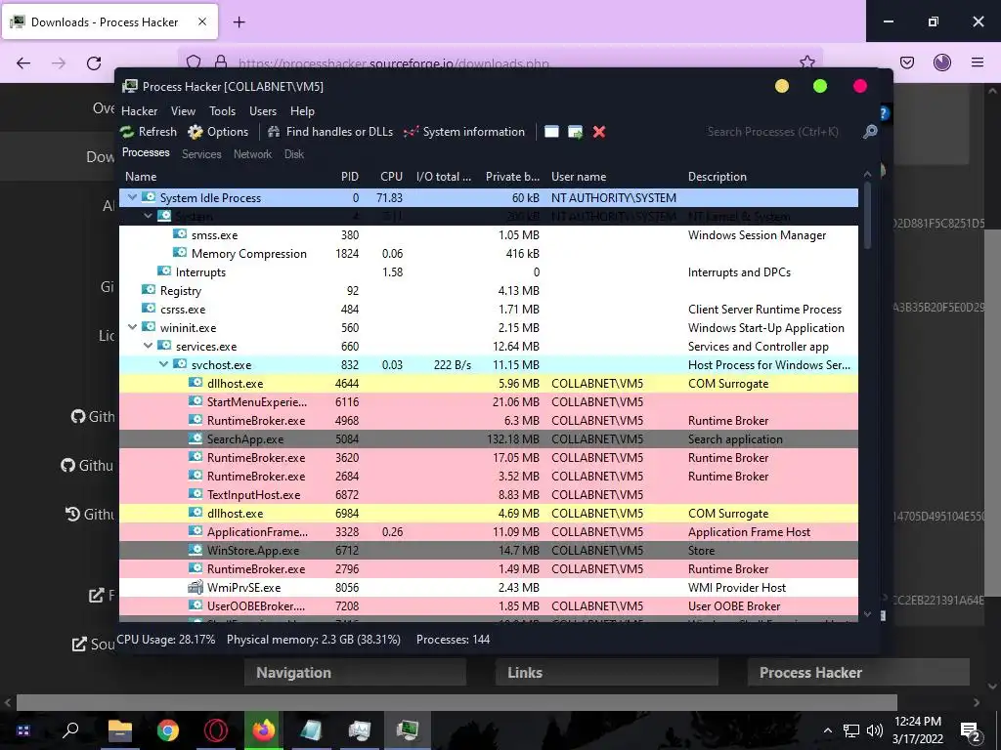Select RuntimeBroker.exe with PID 2796
This screenshot has height=750, width=1001.
coord(489,568)
